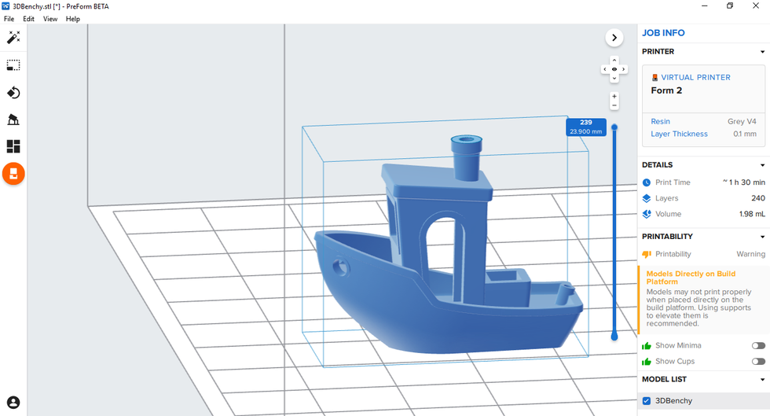Collapse the Details section arrow
This screenshot has width=770, height=416.
763,165
